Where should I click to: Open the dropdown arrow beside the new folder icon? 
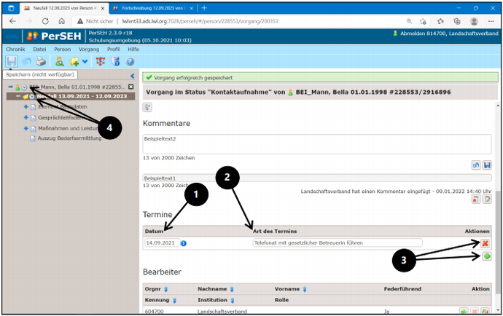85,61
